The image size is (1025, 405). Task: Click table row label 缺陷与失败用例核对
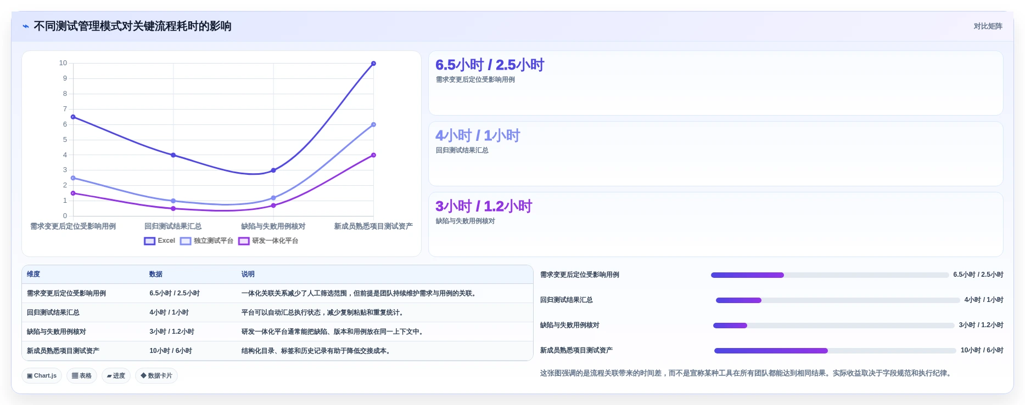57,332
